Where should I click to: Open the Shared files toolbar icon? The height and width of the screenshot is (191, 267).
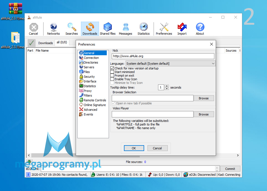click(x=108, y=29)
